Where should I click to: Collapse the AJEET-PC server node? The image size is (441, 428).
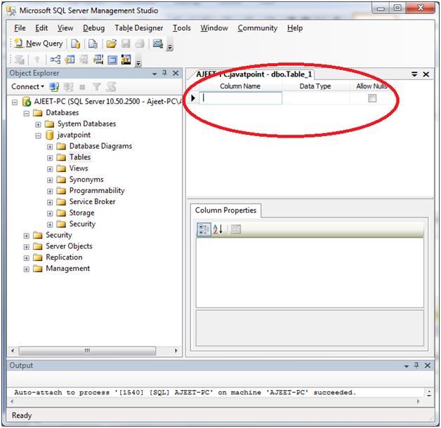15,102
